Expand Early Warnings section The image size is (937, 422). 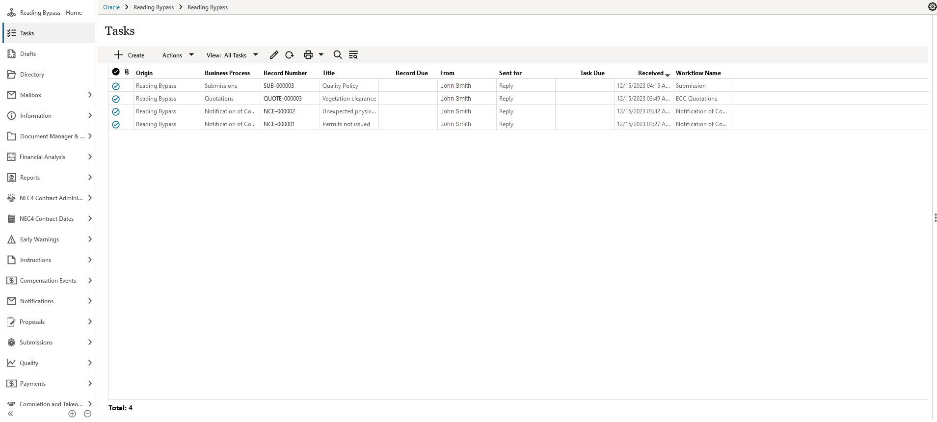click(90, 239)
